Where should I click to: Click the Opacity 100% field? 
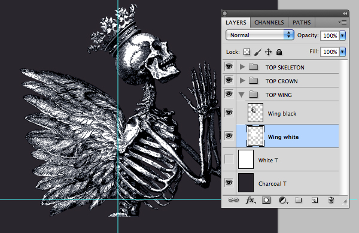[x=330, y=35]
